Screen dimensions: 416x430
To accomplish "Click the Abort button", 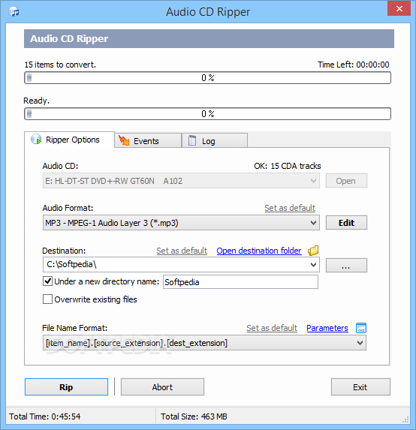I will pos(162,387).
